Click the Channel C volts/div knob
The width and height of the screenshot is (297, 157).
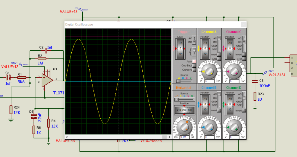[234, 71]
